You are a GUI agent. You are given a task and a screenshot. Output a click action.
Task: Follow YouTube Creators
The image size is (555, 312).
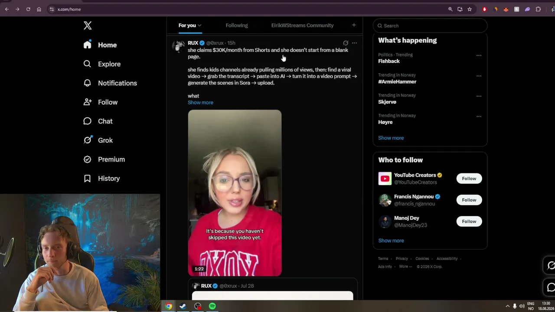click(x=469, y=179)
